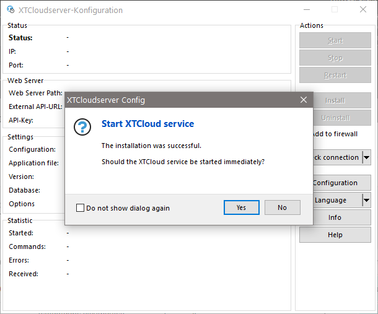This screenshot has height=314, width=378.
Task: Click the 'External API-URL:' label
Action: coord(35,107)
